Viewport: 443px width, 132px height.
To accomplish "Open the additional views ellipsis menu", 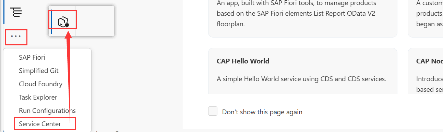I will click(x=16, y=36).
